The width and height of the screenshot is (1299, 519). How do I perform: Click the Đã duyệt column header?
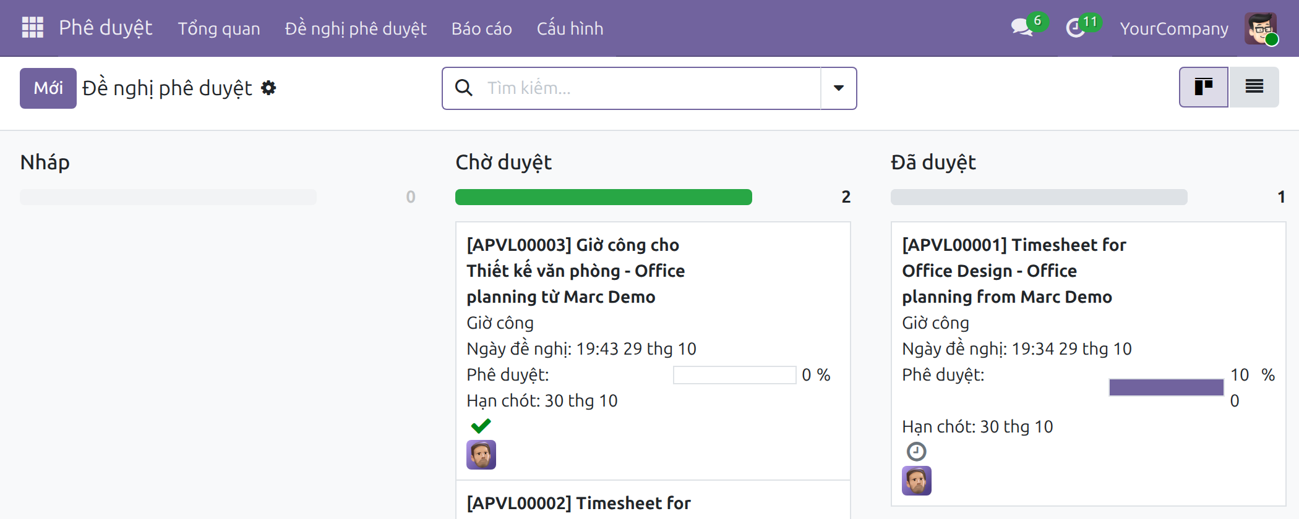point(933,162)
